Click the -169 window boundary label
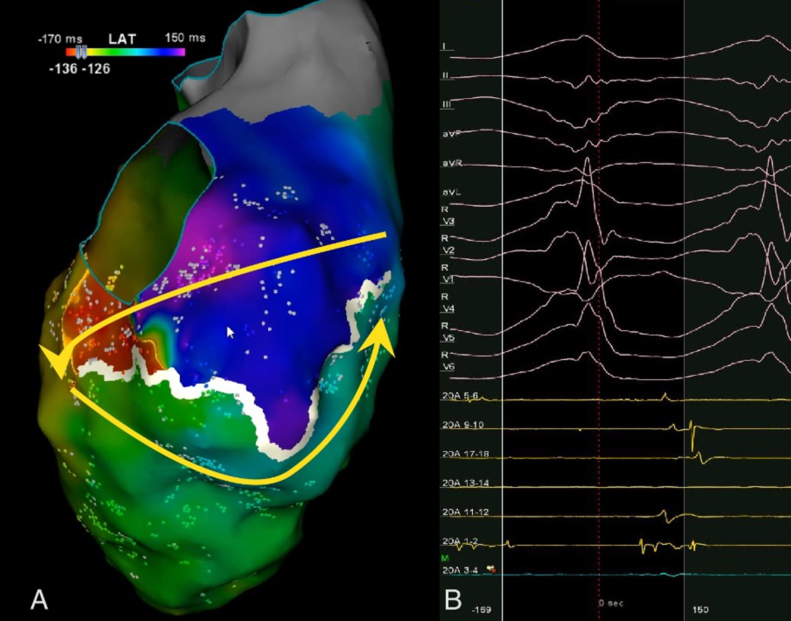The image size is (791, 621). coord(481,610)
